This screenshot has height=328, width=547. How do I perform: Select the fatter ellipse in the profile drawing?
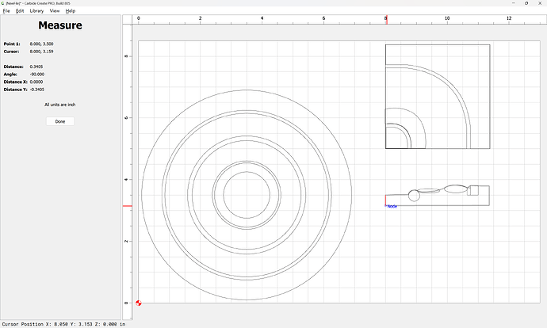click(x=456, y=189)
